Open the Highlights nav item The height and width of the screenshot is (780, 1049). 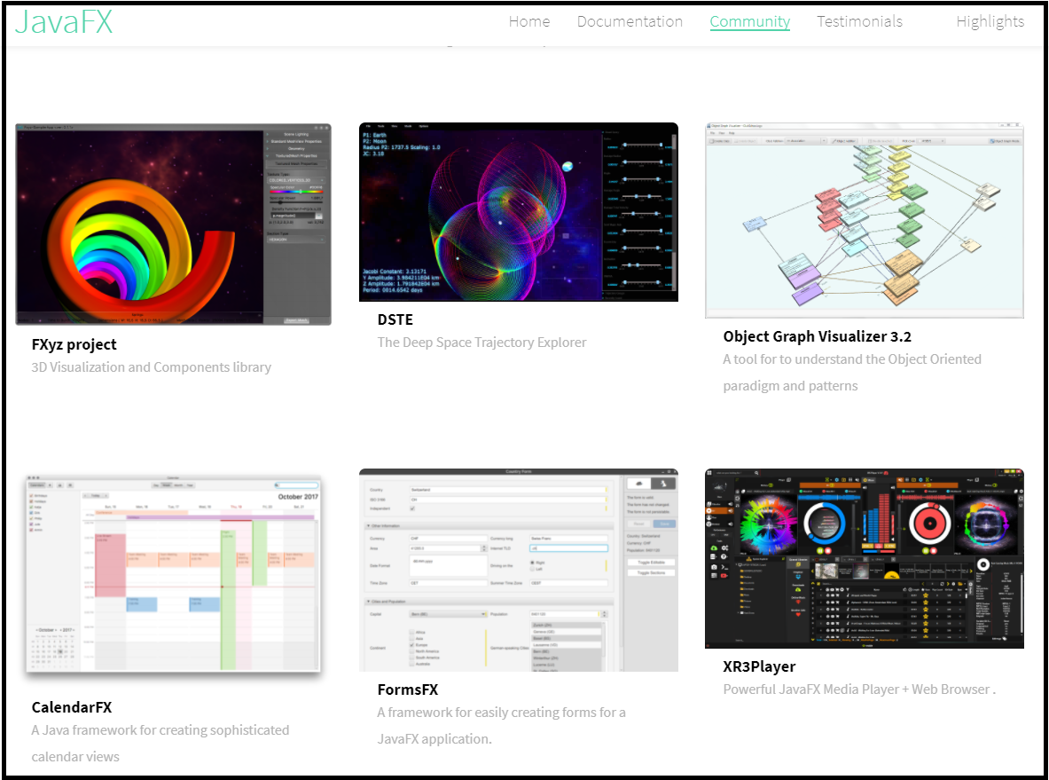point(990,21)
